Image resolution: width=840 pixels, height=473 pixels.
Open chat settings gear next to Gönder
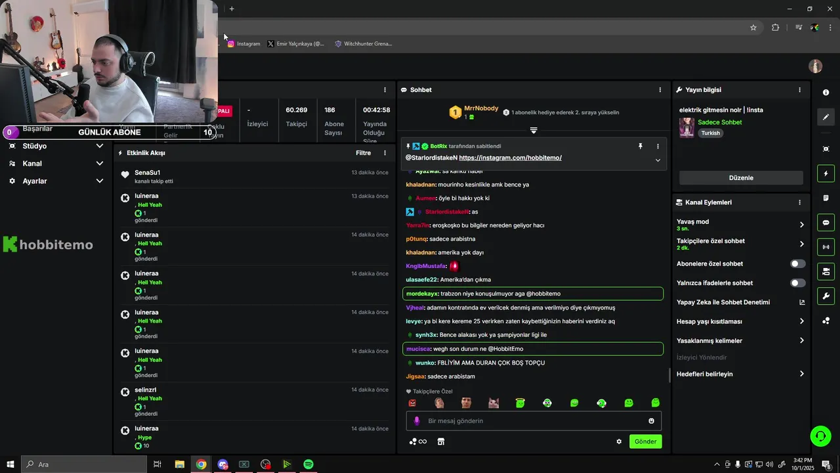pyautogui.click(x=619, y=441)
